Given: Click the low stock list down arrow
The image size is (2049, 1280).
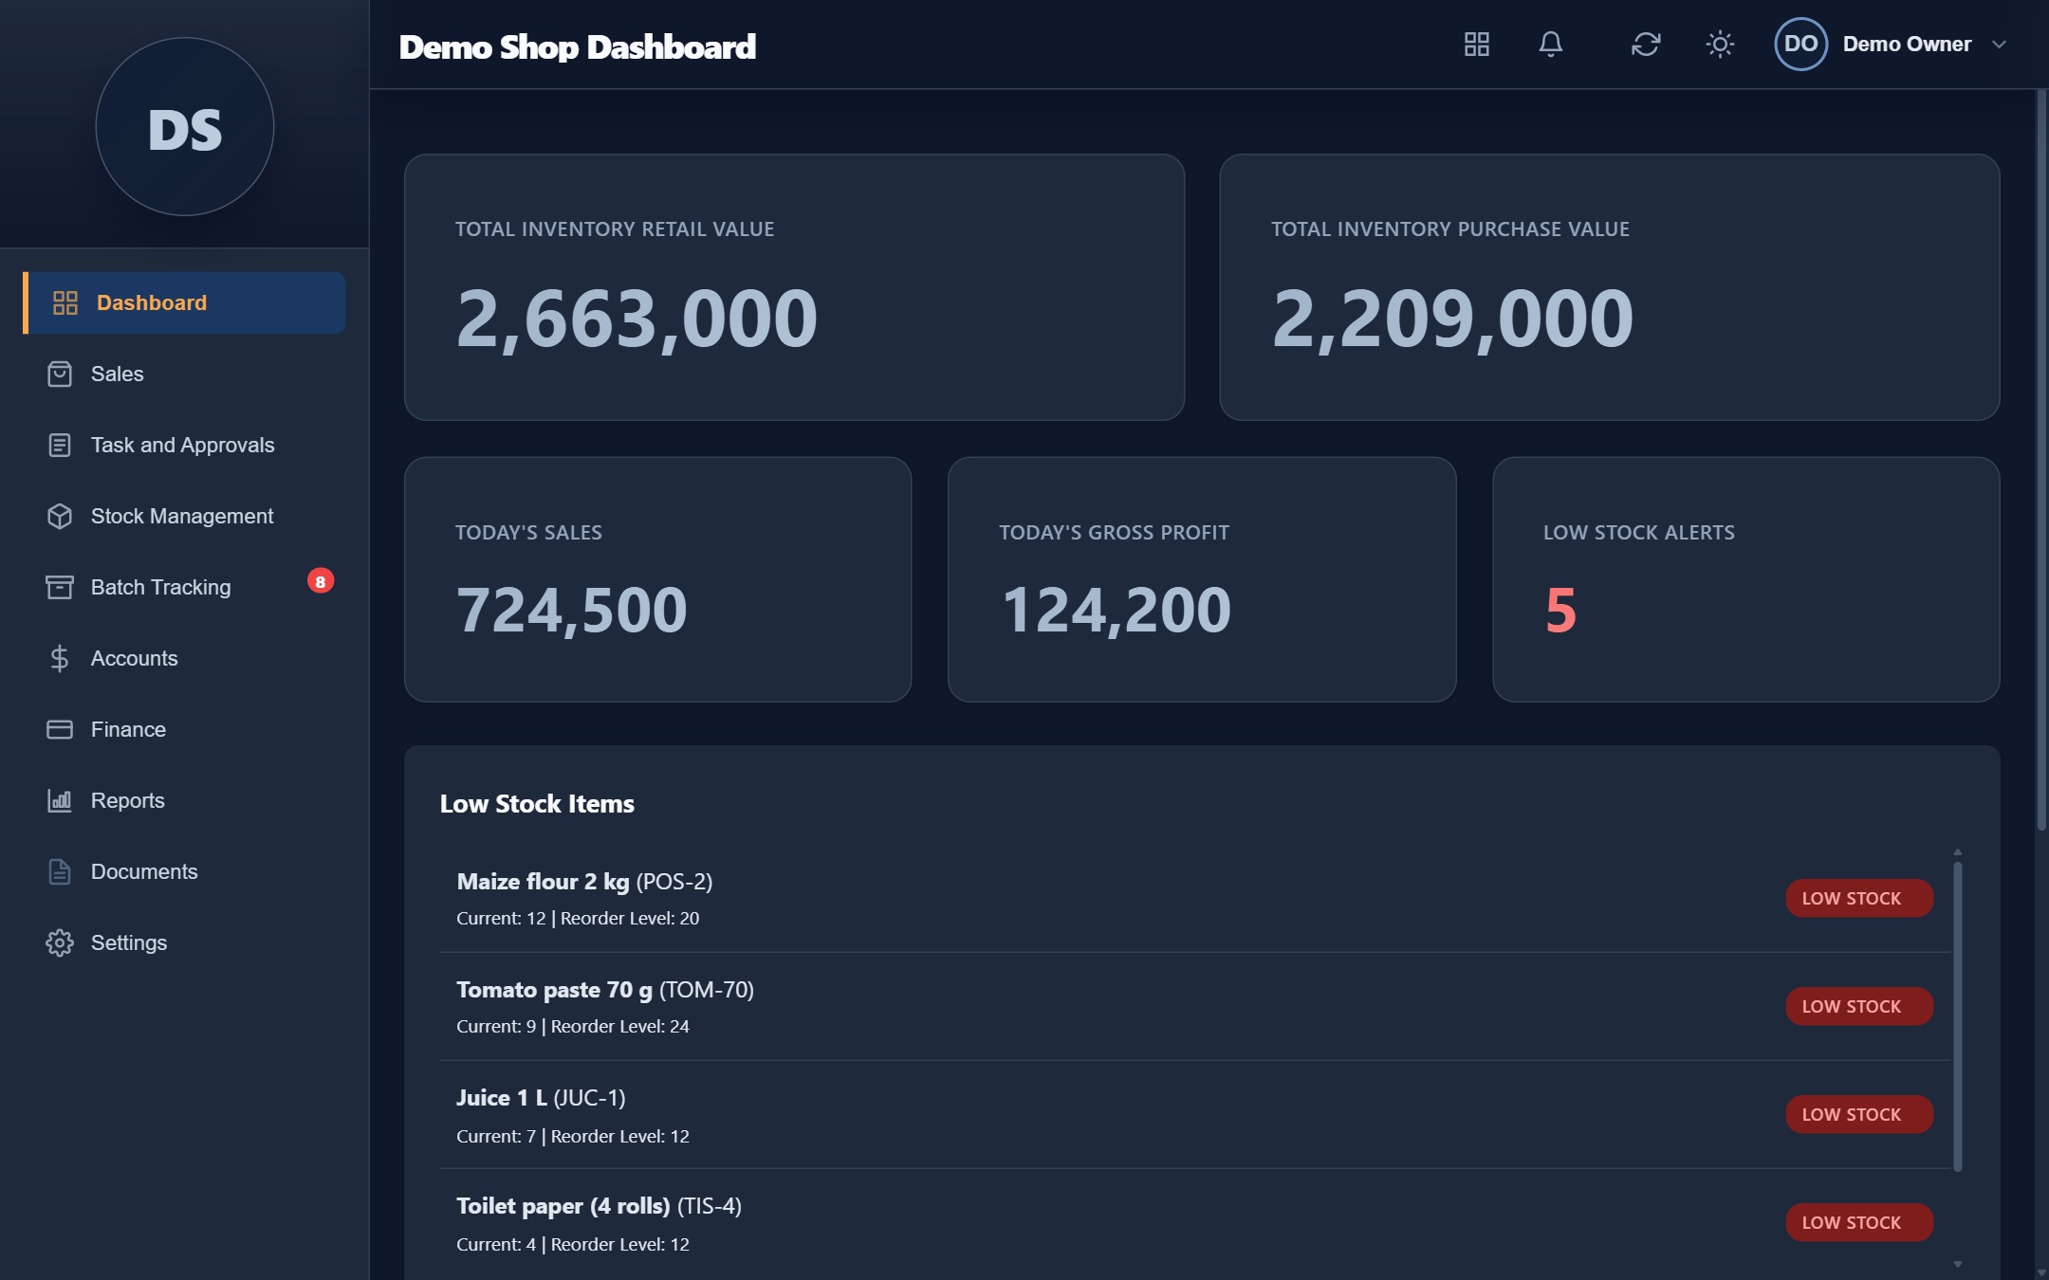Looking at the screenshot, I should 1958,1264.
